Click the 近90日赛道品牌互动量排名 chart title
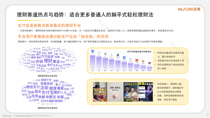Viewport: 210px width, 118px height. click(139, 51)
